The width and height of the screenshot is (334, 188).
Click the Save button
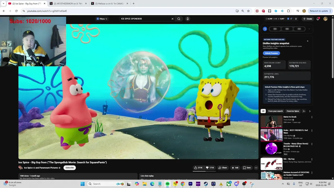[x=247, y=168]
